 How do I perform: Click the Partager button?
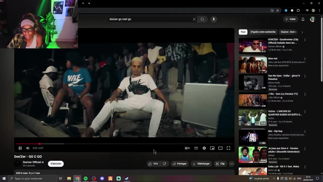179,164
